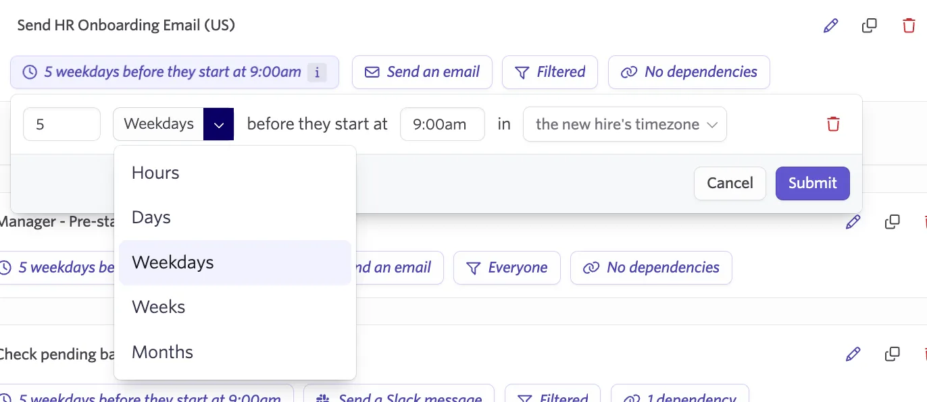Open No dependencies chip for HR Onboarding task
Image resolution: width=927 pixels, height=402 pixels.
tap(689, 72)
